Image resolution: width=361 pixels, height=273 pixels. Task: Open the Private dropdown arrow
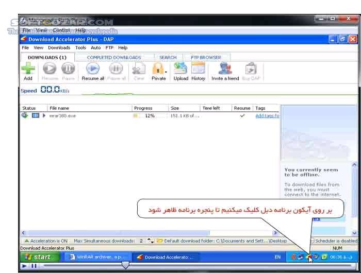coord(166,72)
